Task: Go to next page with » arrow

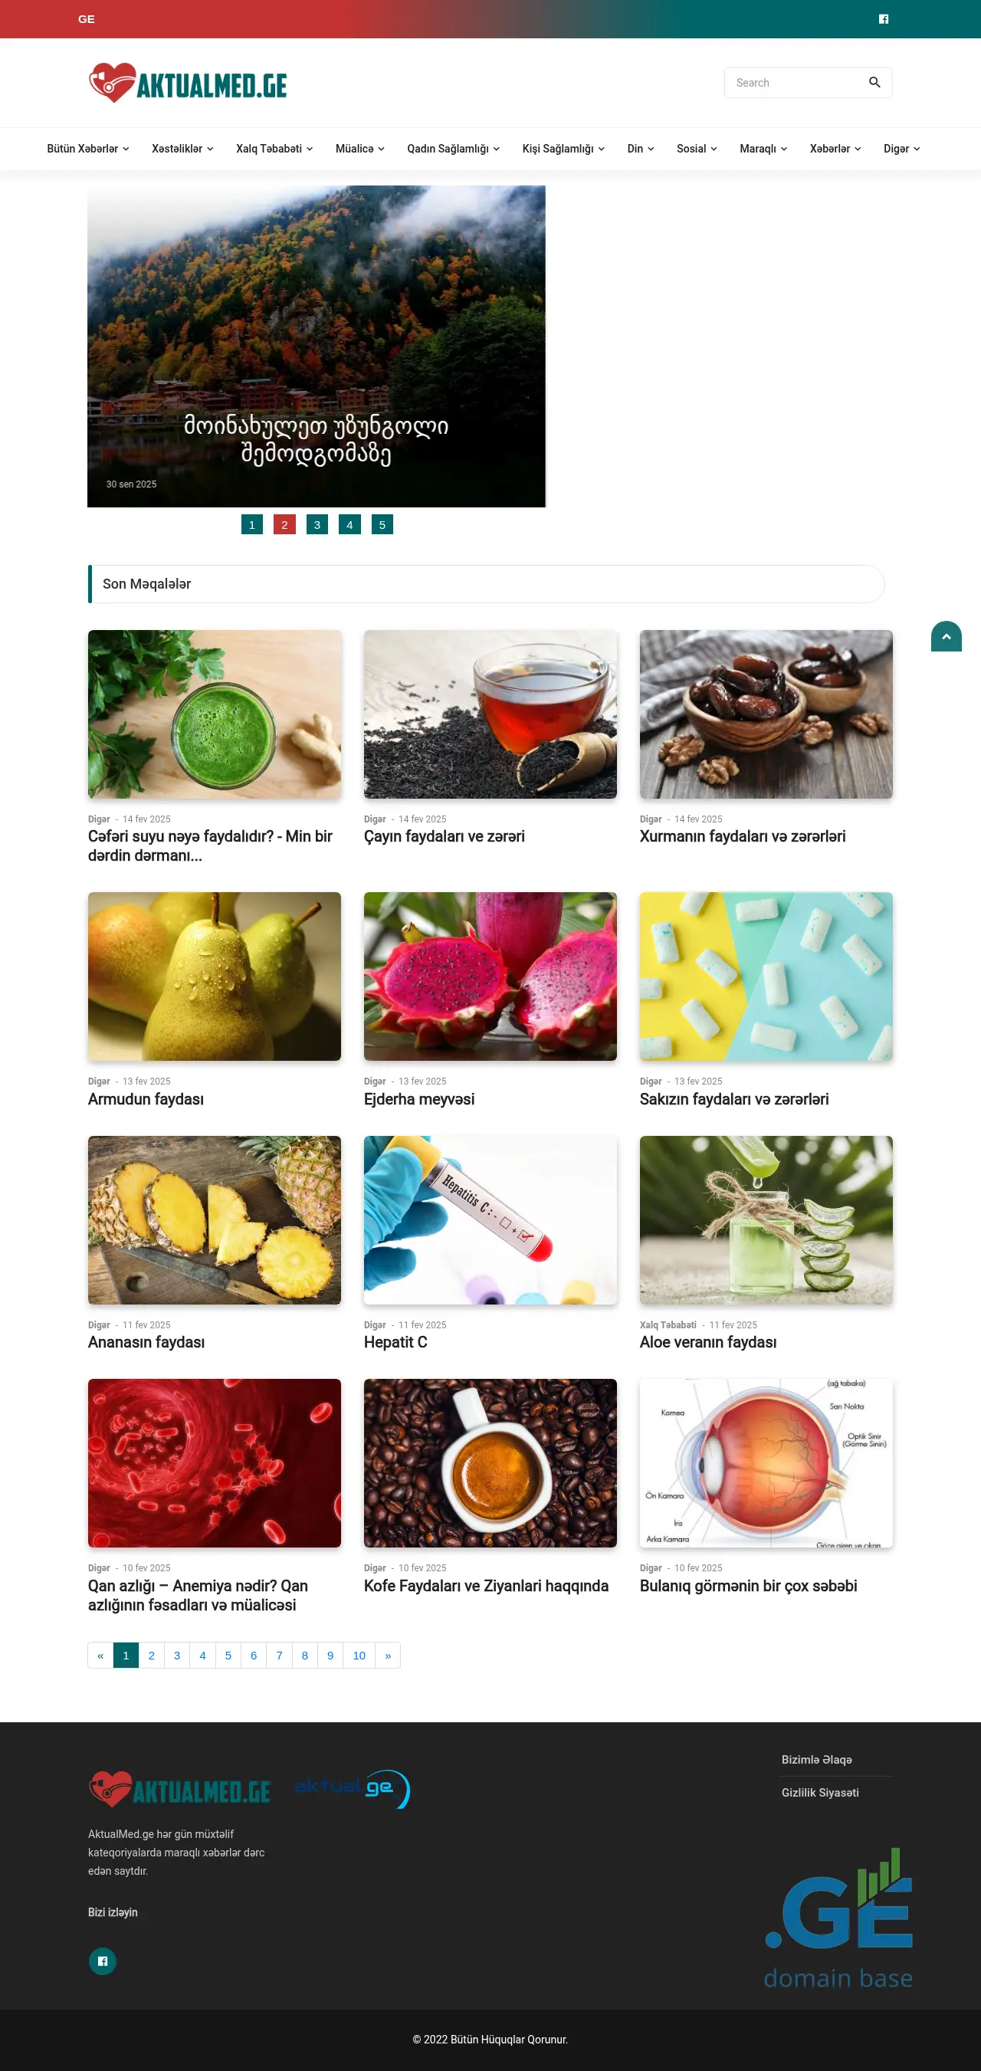Action: pyautogui.click(x=388, y=1655)
